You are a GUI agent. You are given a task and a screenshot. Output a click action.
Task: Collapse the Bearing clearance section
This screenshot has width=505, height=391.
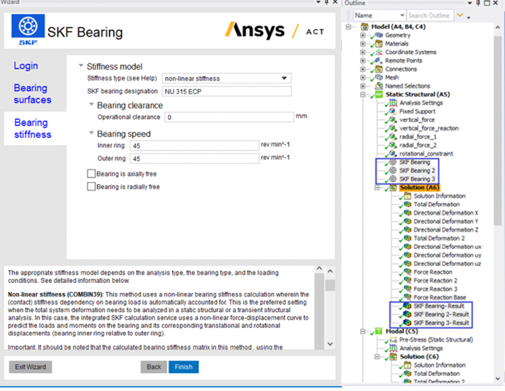(92, 105)
